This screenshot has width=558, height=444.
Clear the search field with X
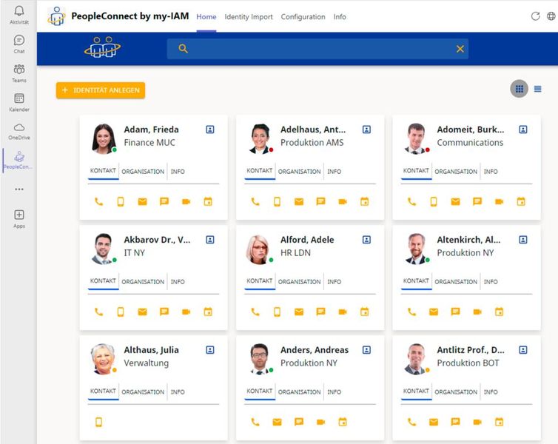tap(460, 49)
